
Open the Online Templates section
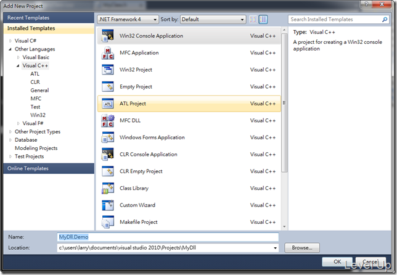(x=49, y=168)
